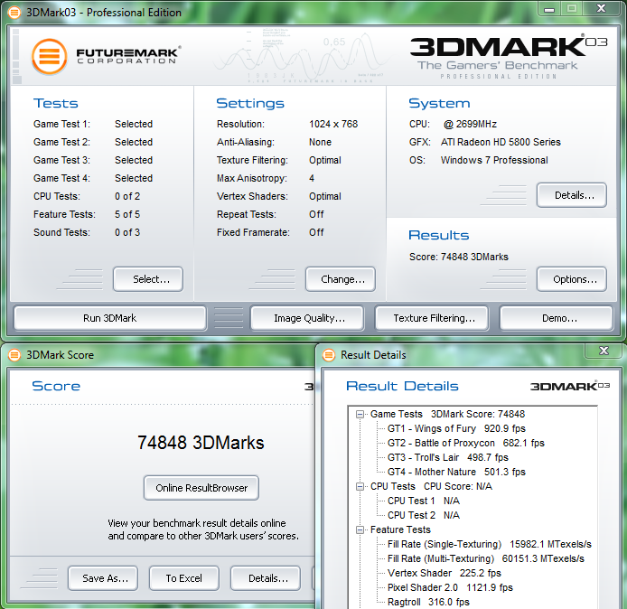Click the Tests section heading

coord(56,103)
